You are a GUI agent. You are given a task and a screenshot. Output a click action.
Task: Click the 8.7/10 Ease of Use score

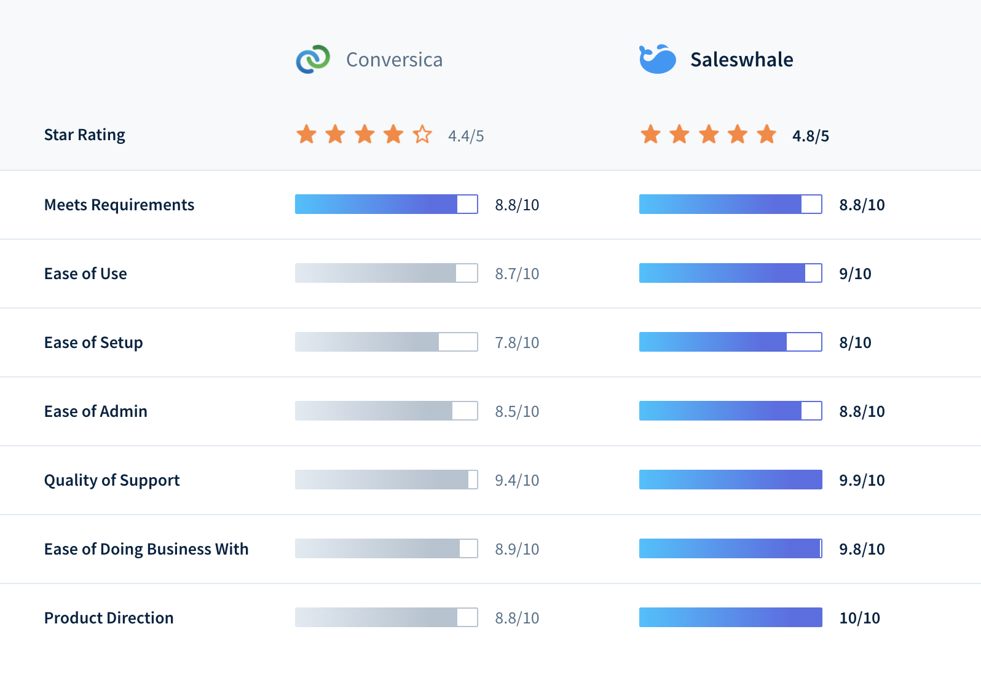click(x=517, y=274)
